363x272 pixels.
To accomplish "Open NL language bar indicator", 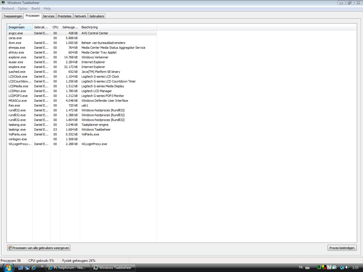I will (x=301, y=267).
